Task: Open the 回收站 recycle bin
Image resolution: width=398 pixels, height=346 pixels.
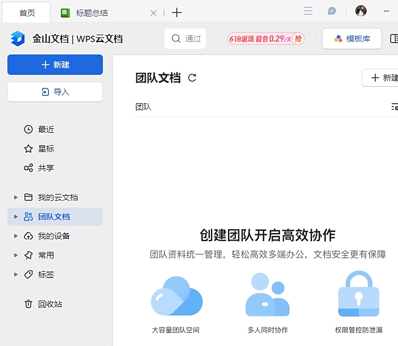Action: coord(49,304)
